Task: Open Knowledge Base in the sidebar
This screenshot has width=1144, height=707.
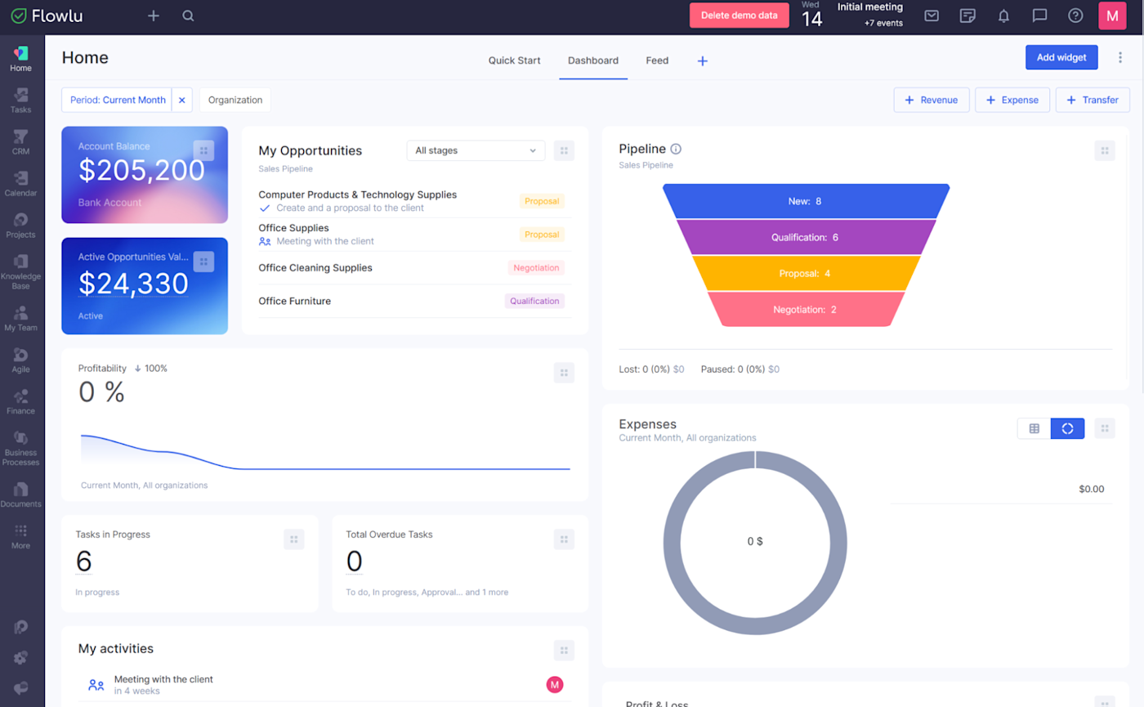Action: click(x=21, y=272)
